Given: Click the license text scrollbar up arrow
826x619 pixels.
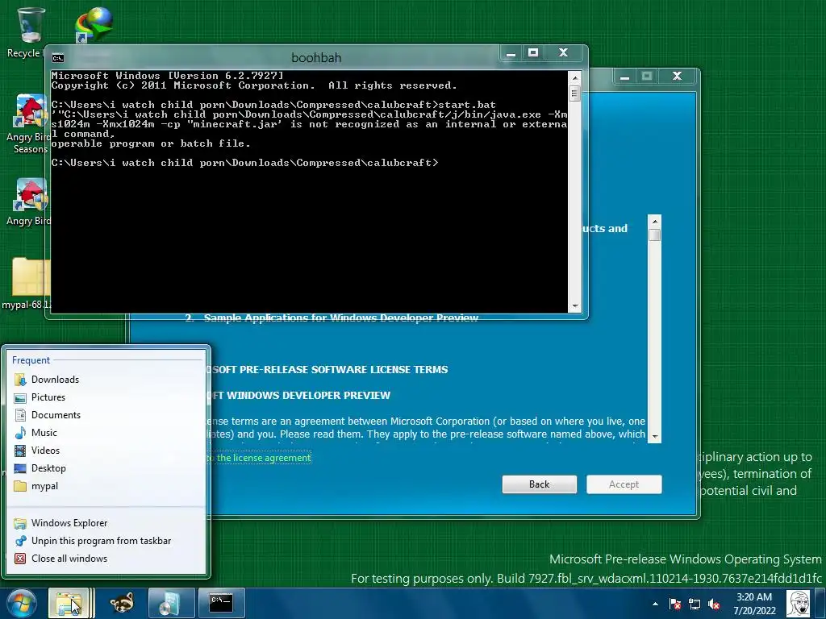Looking at the screenshot, I should click(x=655, y=221).
